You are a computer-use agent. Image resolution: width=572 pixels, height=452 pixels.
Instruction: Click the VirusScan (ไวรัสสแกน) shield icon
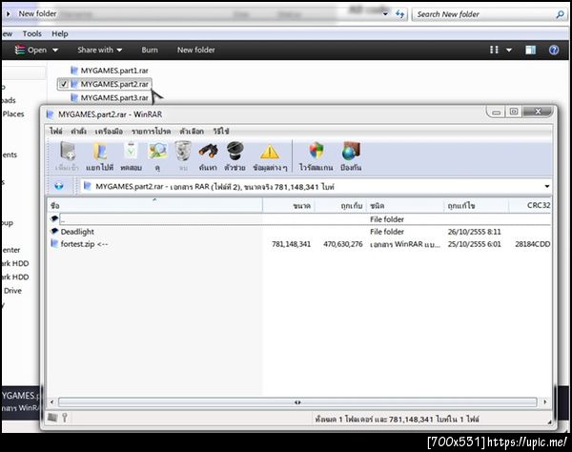coord(316,152)
